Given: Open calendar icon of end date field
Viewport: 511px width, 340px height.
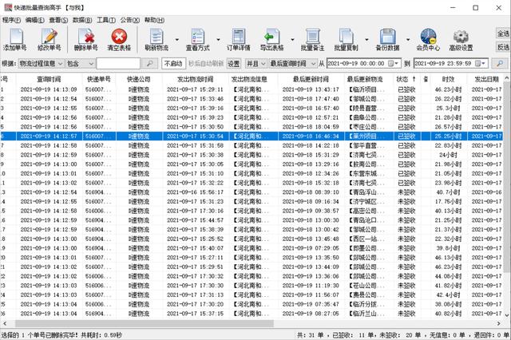Looking at the screenshot, I should click(478, 64).
